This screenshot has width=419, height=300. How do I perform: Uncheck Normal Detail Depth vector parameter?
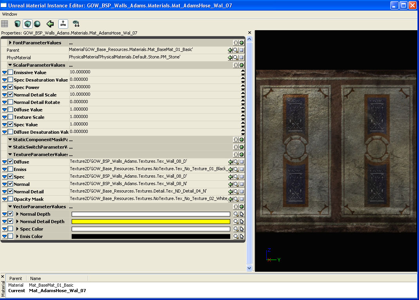[11, 221]
